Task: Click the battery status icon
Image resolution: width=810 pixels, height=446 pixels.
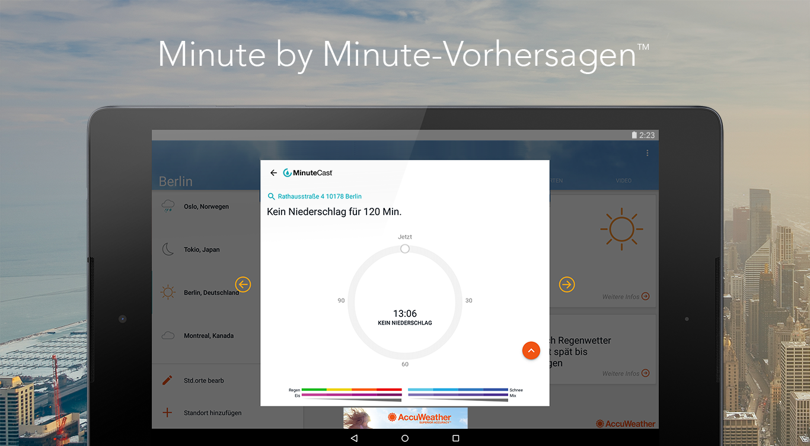Action: click(x=634, y=135)
